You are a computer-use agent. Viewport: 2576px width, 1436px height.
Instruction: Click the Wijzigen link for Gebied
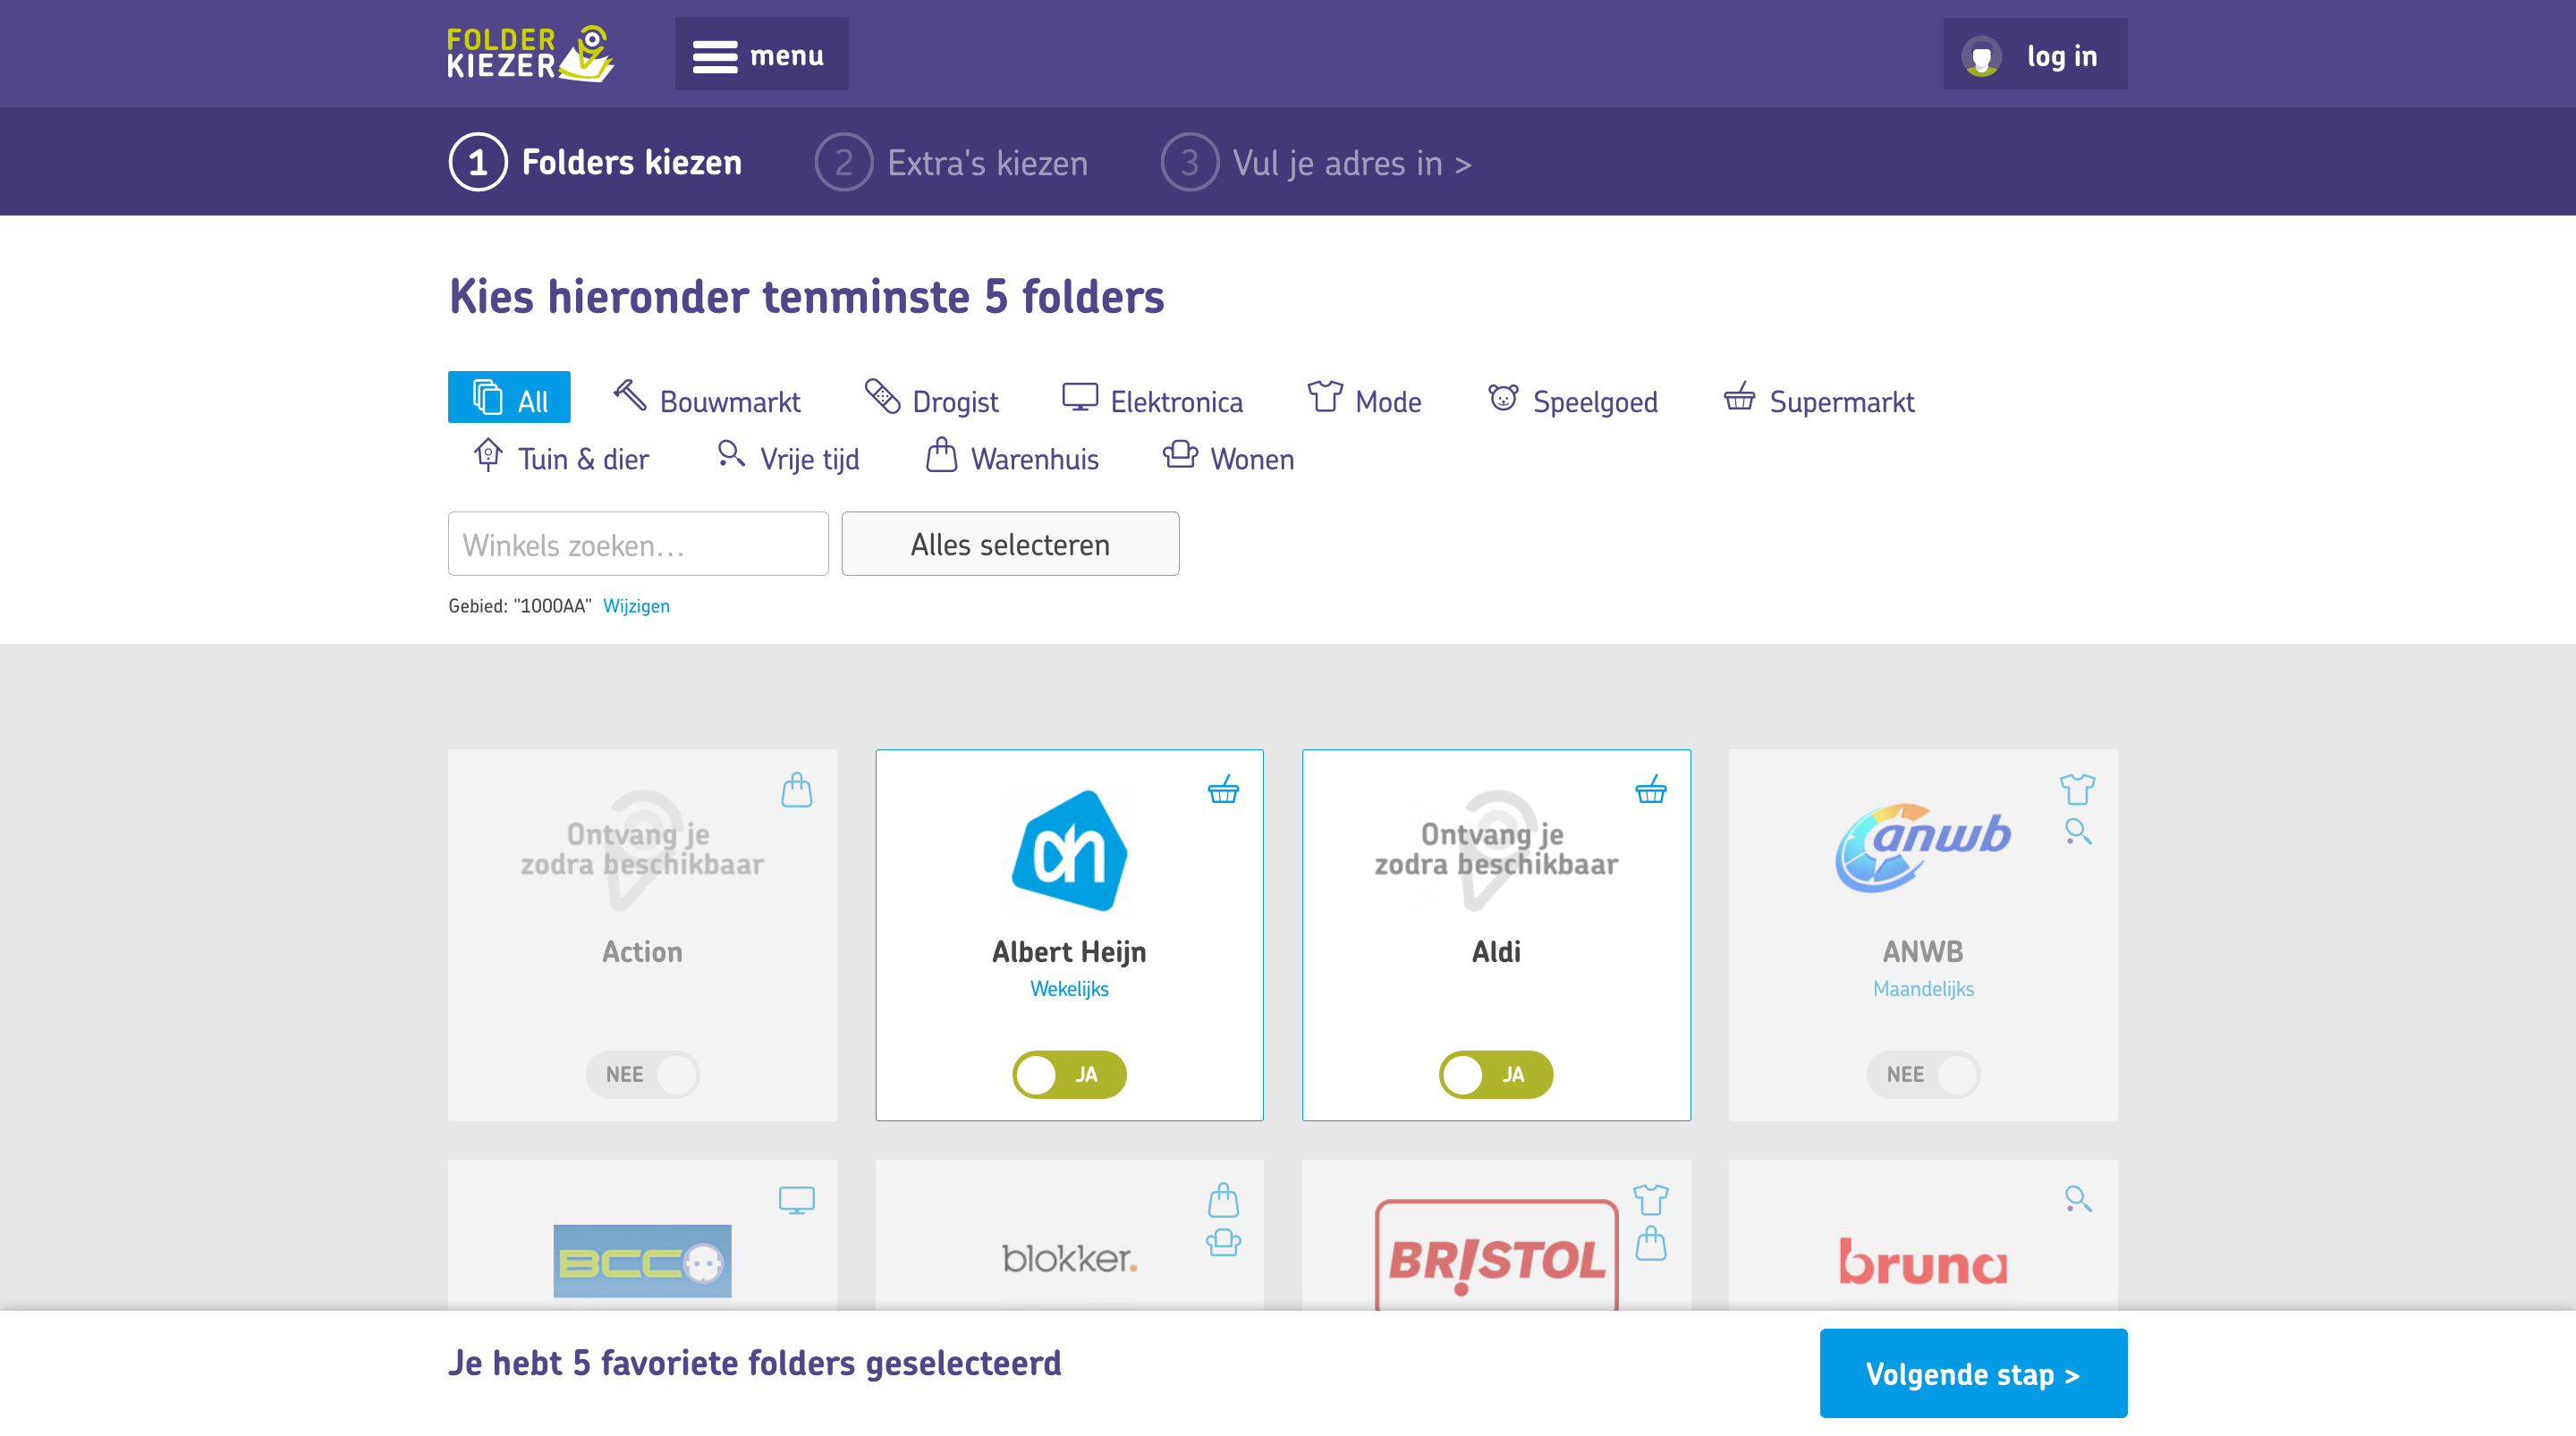click(636, 606)
